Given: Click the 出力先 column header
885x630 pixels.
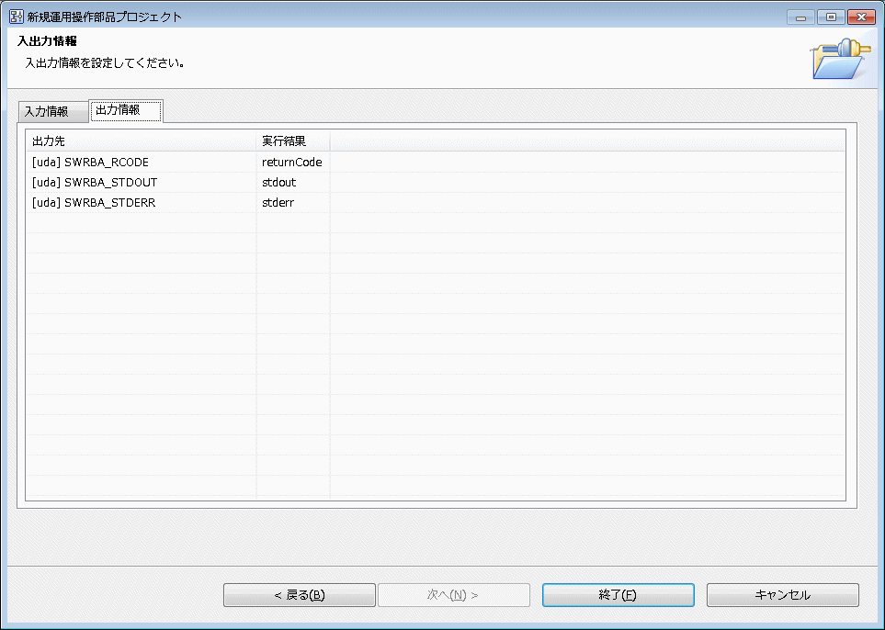Looking at the screenshot, I should [x=142, y=141].
